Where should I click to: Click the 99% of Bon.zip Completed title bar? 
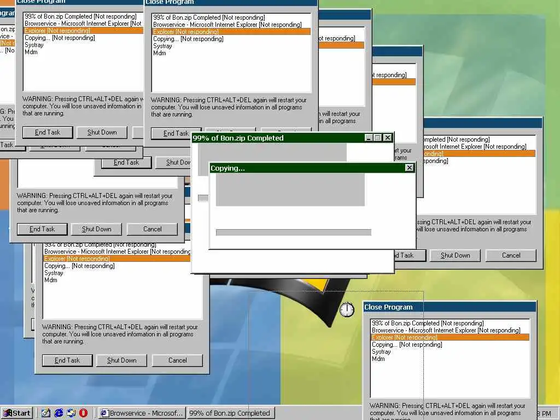[278, 138]
